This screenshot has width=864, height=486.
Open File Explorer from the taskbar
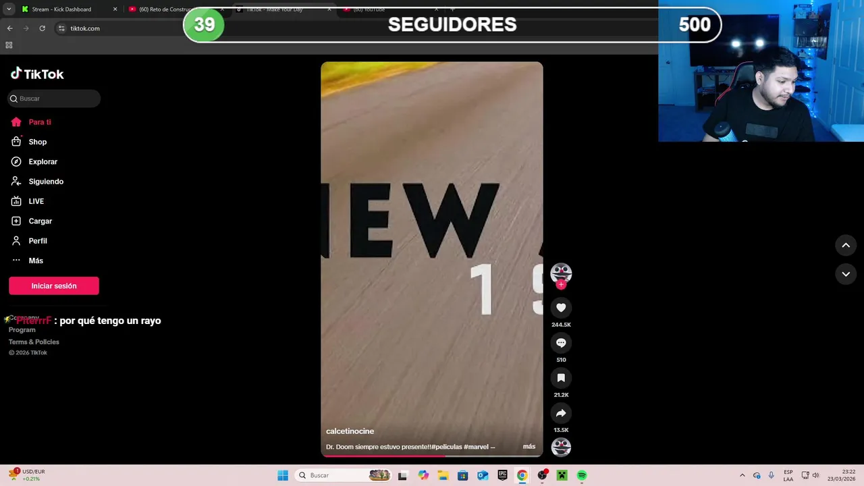tap(443, 475)
